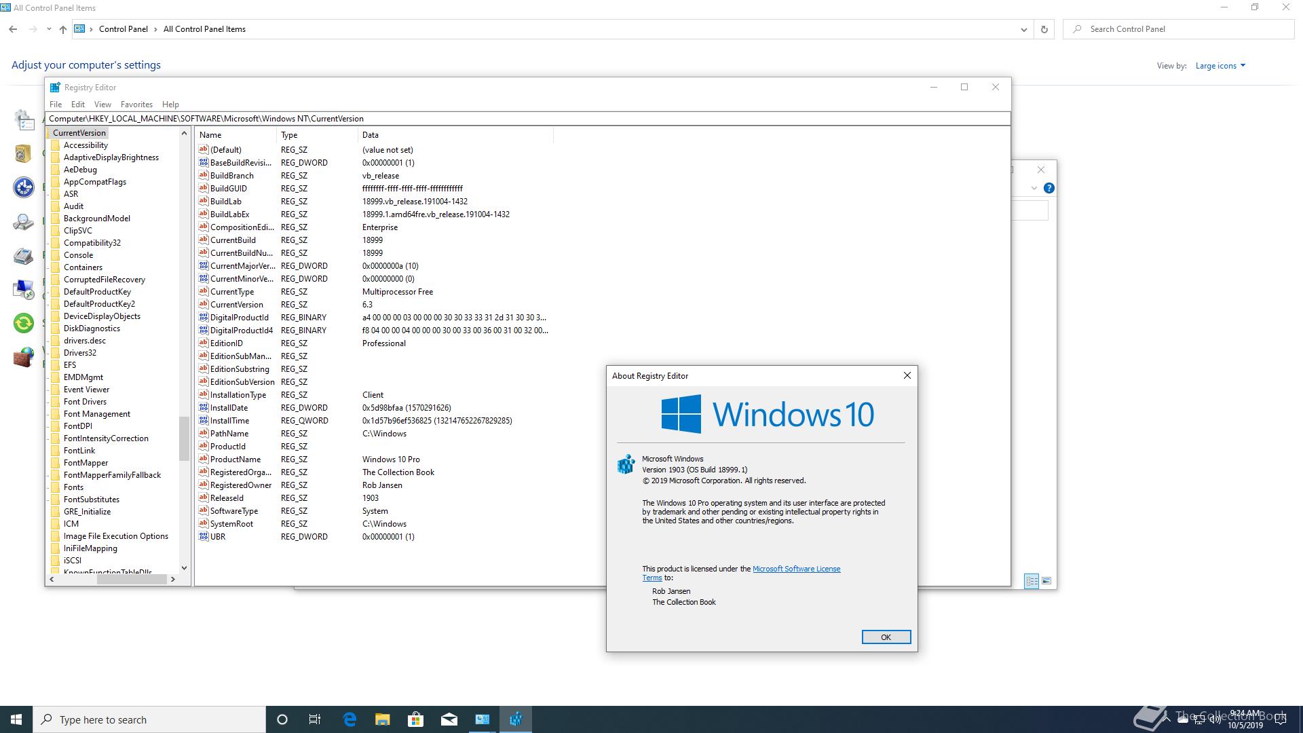This screenshot has width=1303, height=733.
Task: Select the CurrentBuild value icon
Action: coord(204,240)
